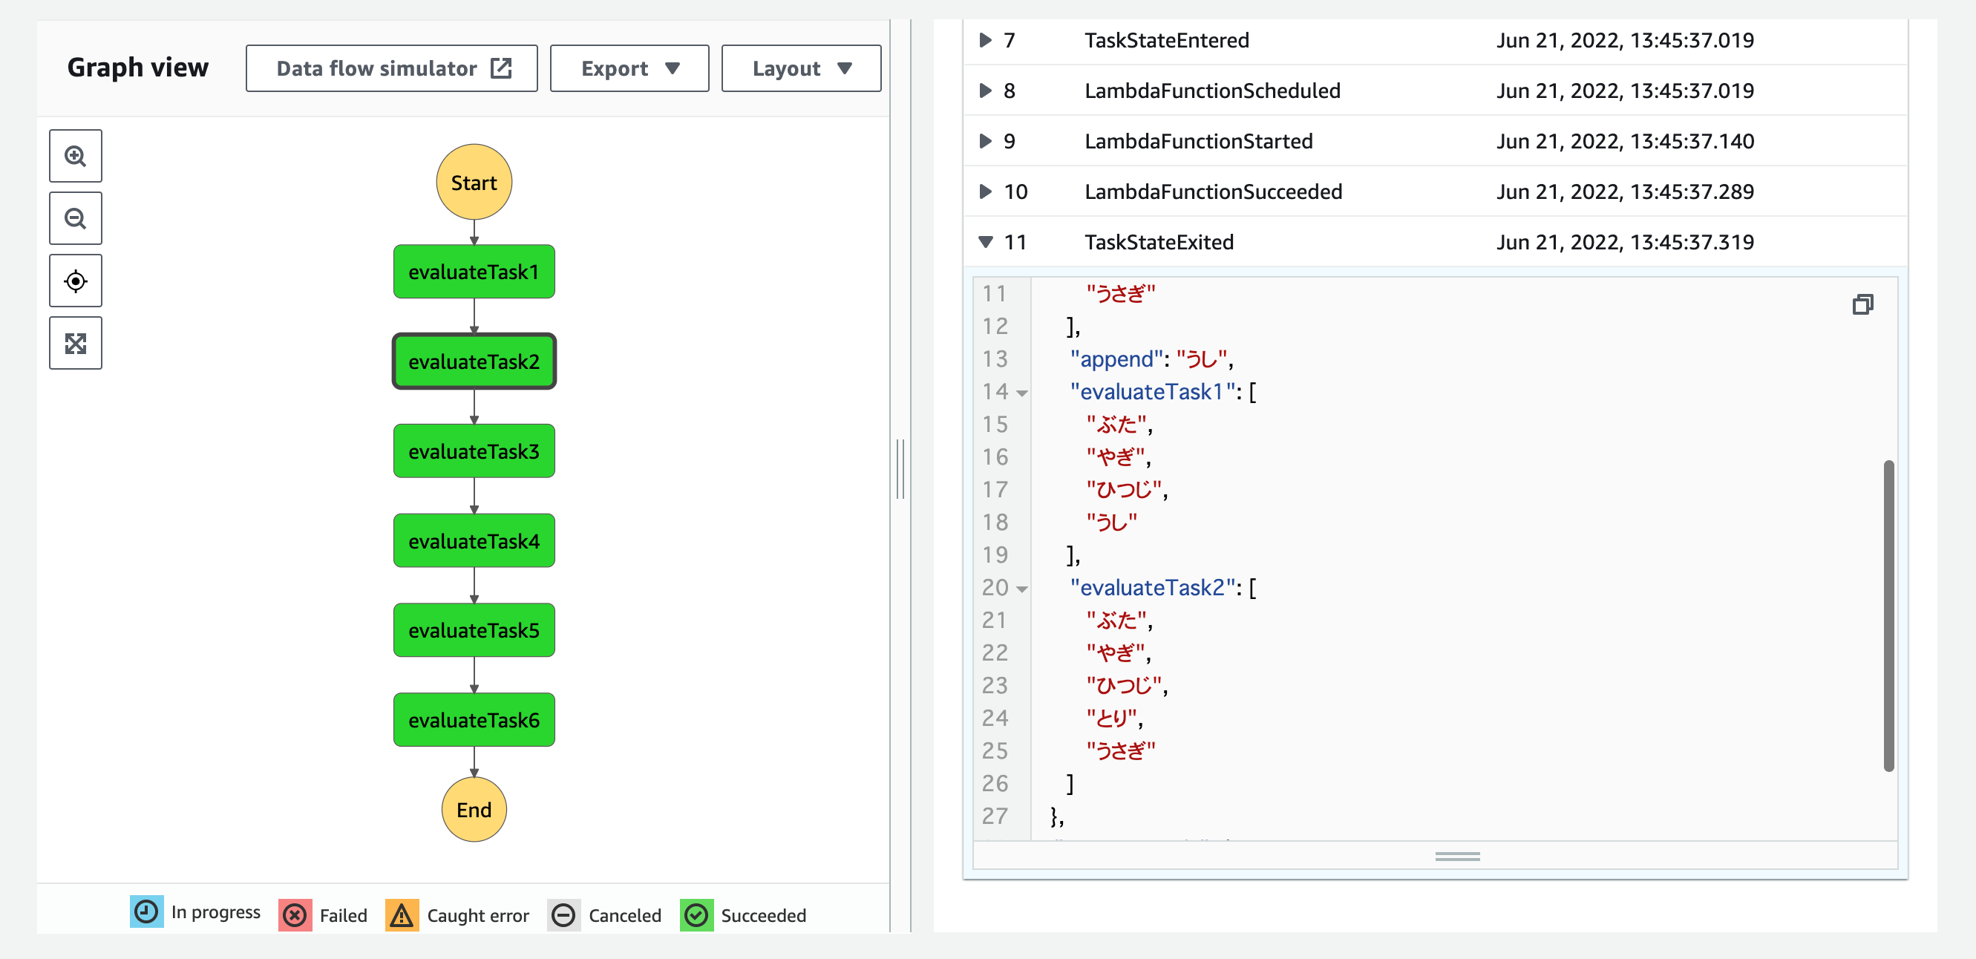Open the Export dropdown menu
Screen dimensions: 1976x959
point(629,68)
